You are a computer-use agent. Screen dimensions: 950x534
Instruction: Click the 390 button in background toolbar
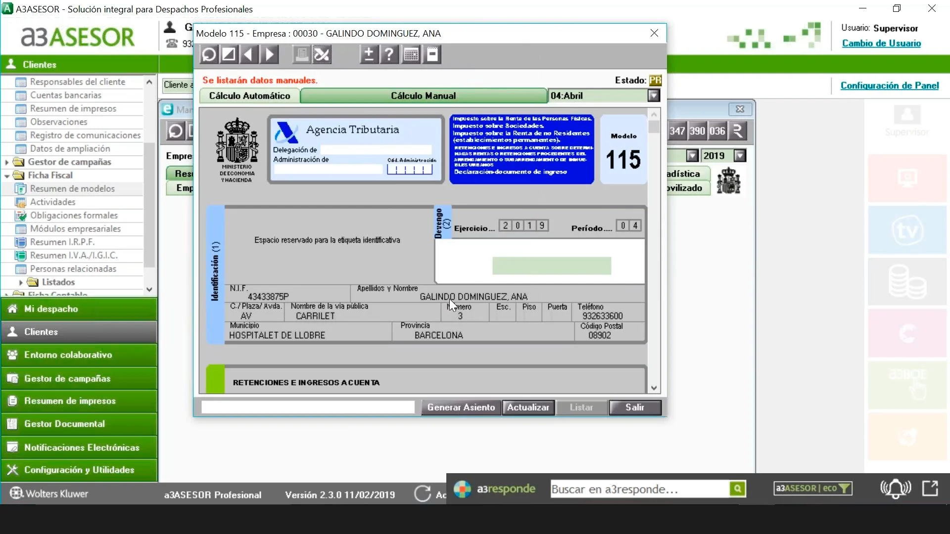pos(697,131)
